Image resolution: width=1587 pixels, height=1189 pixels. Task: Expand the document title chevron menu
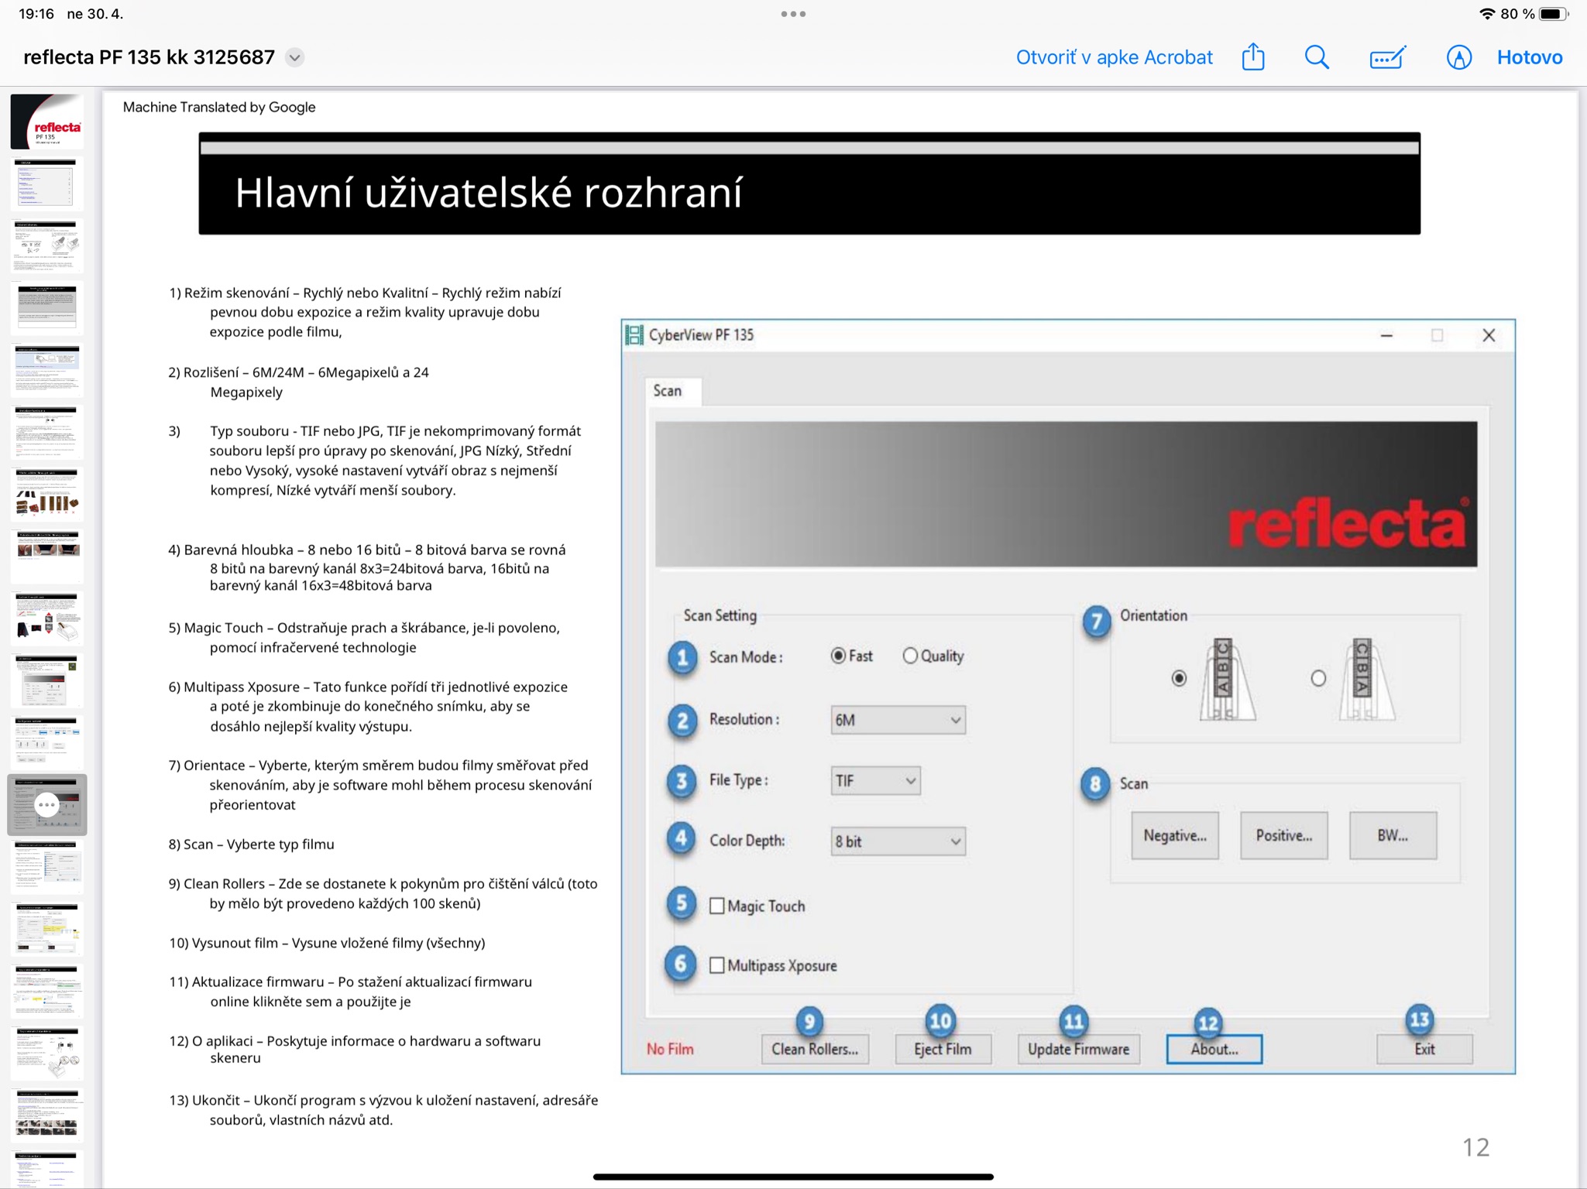click(294, 57)
